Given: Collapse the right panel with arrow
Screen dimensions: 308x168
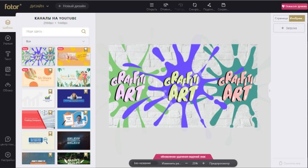Looking at the screenshot, I should (269, 91).
